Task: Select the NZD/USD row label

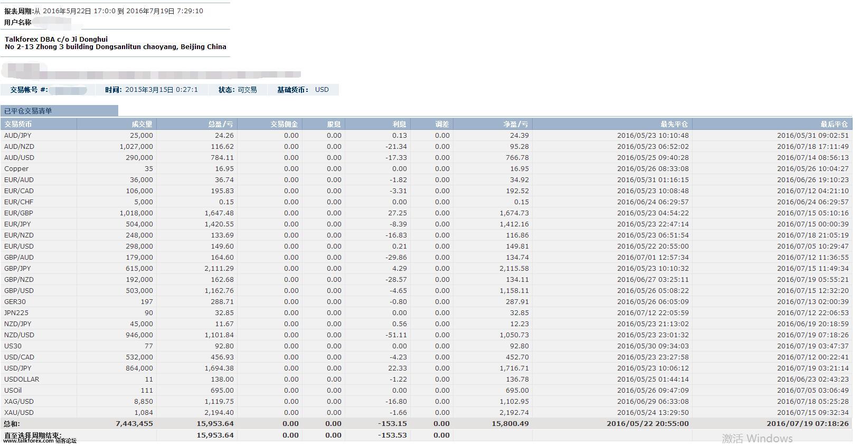Action: 19,335
